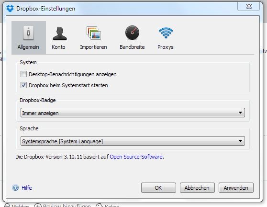
Task: Click arrow of the Sprache combo box
Action: coord(240,141)
